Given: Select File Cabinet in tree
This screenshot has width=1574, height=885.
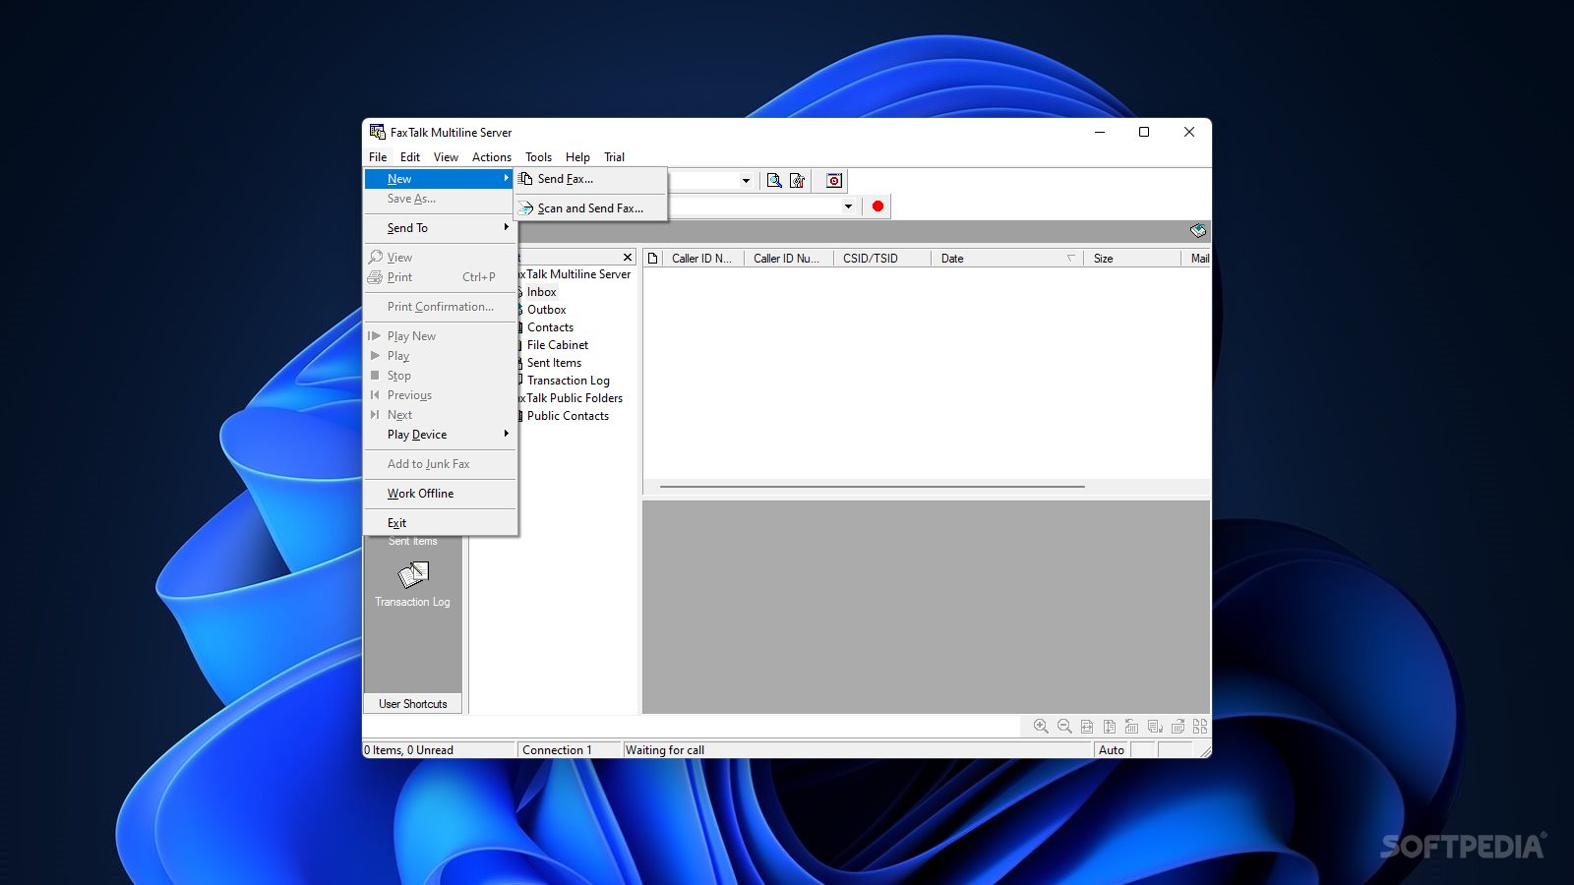Looking at the screenshot, I should coord(558,345).
